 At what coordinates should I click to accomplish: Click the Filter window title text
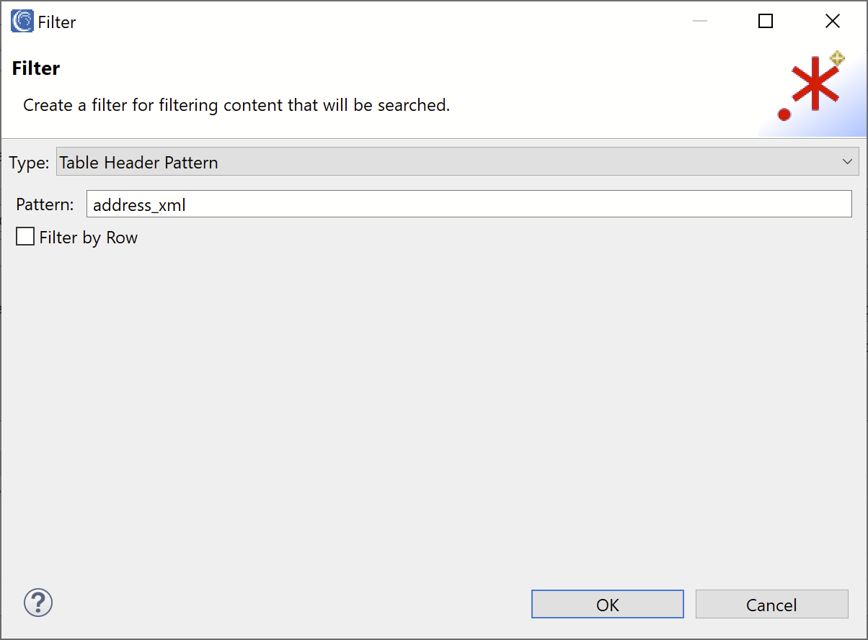(57, 22)
